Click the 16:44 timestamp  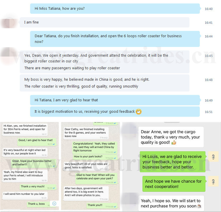tap(209, 36)
